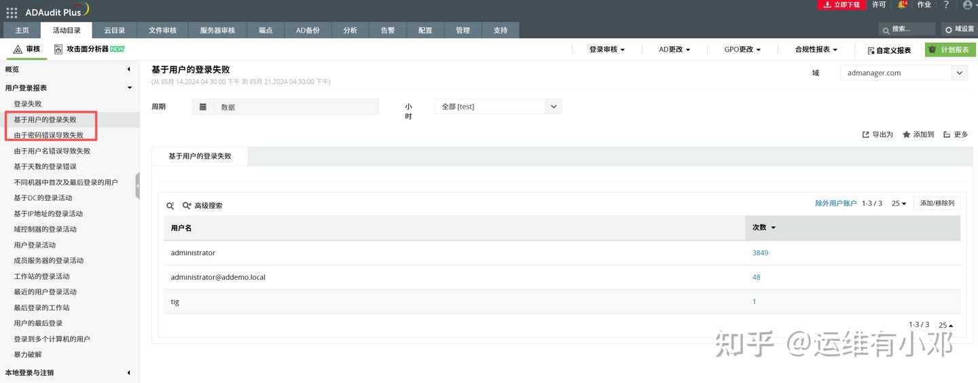The image size is (978, 383).
Task: Open the 合规性报表 dropdown menu
Action: click(x=816, y=50)
